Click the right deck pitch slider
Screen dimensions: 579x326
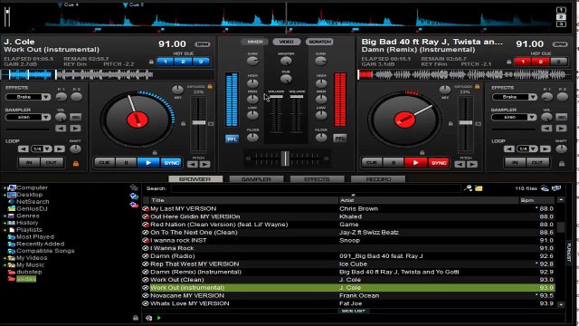point(466,123)
